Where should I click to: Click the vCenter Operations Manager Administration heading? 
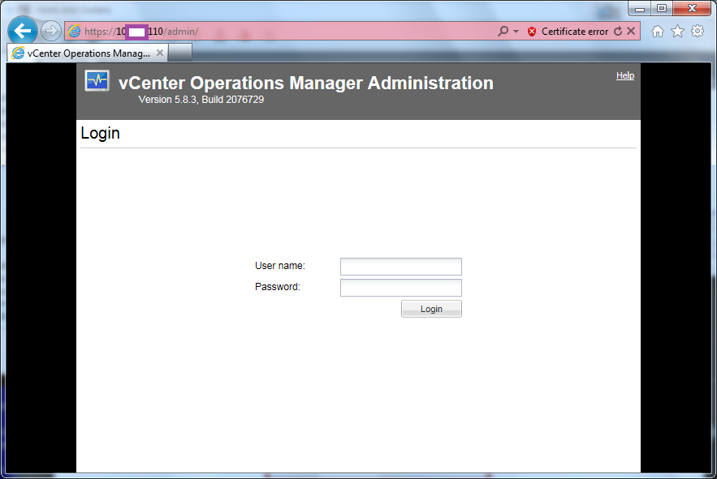pyautogui.click(x=306, y=83)
